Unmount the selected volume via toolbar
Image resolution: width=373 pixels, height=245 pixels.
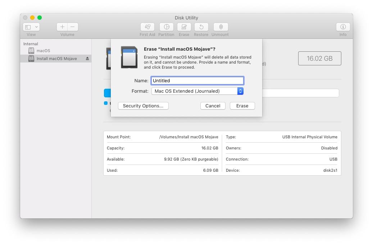pyautogui.click(x=221, y=27)
